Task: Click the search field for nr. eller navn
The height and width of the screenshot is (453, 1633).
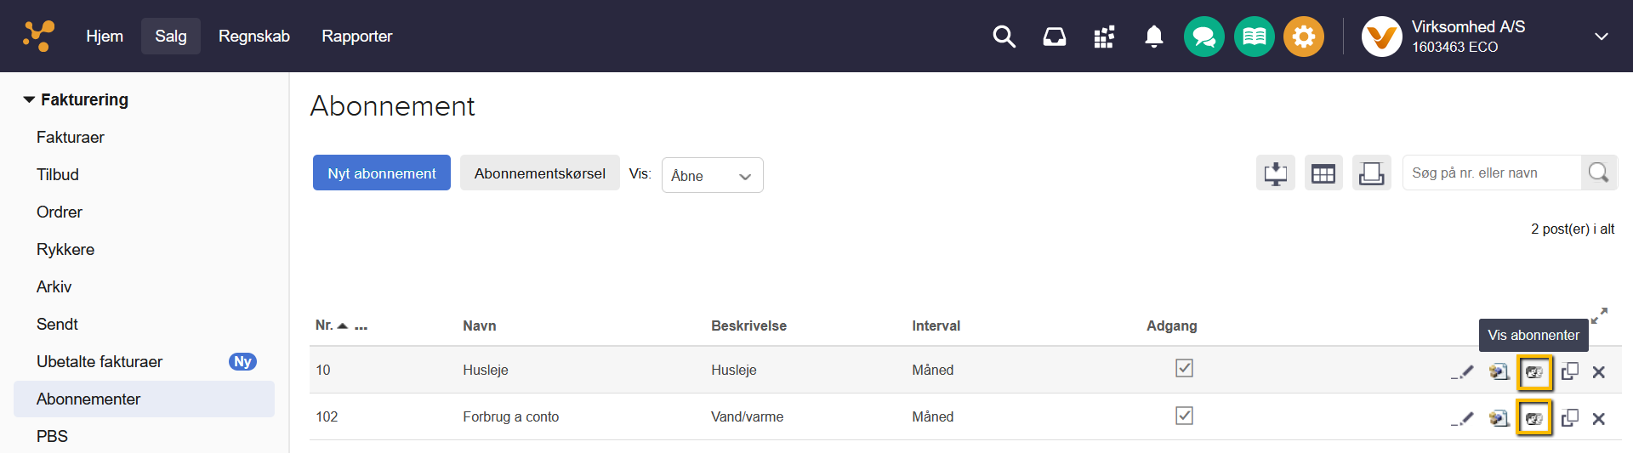Action: pyautogui.click(x=1490, y=173)
